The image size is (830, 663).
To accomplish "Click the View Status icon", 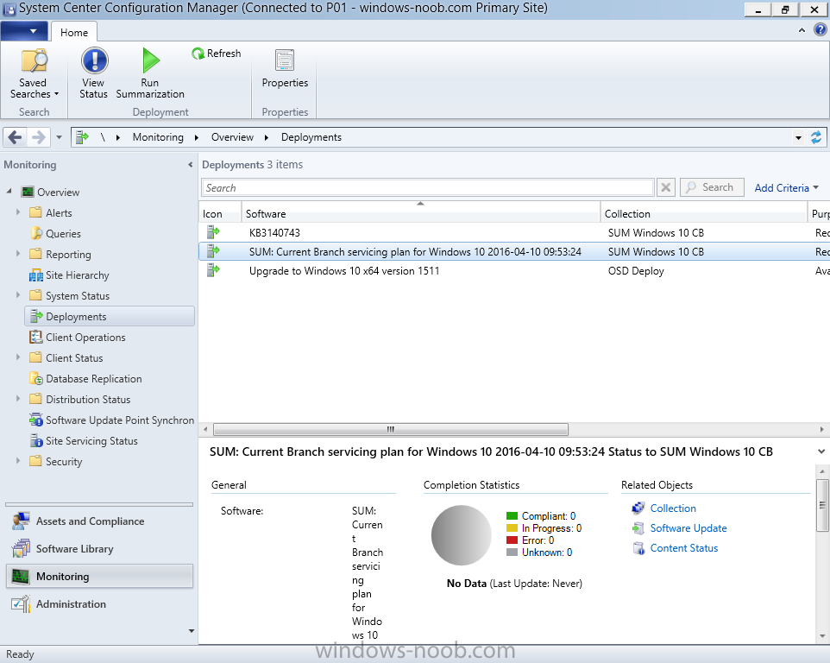I will coord(94,60).
